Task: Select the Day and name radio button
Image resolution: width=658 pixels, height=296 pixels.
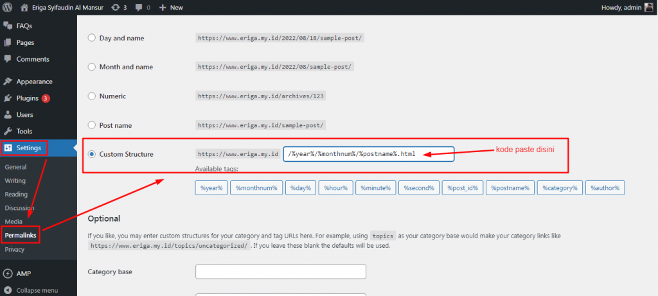Action: click(x=91, y=38)
